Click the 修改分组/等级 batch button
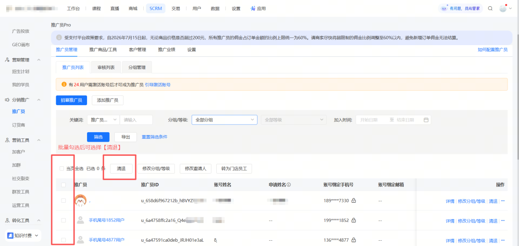Viewport: 519px width, 246px height. [156, 169]
